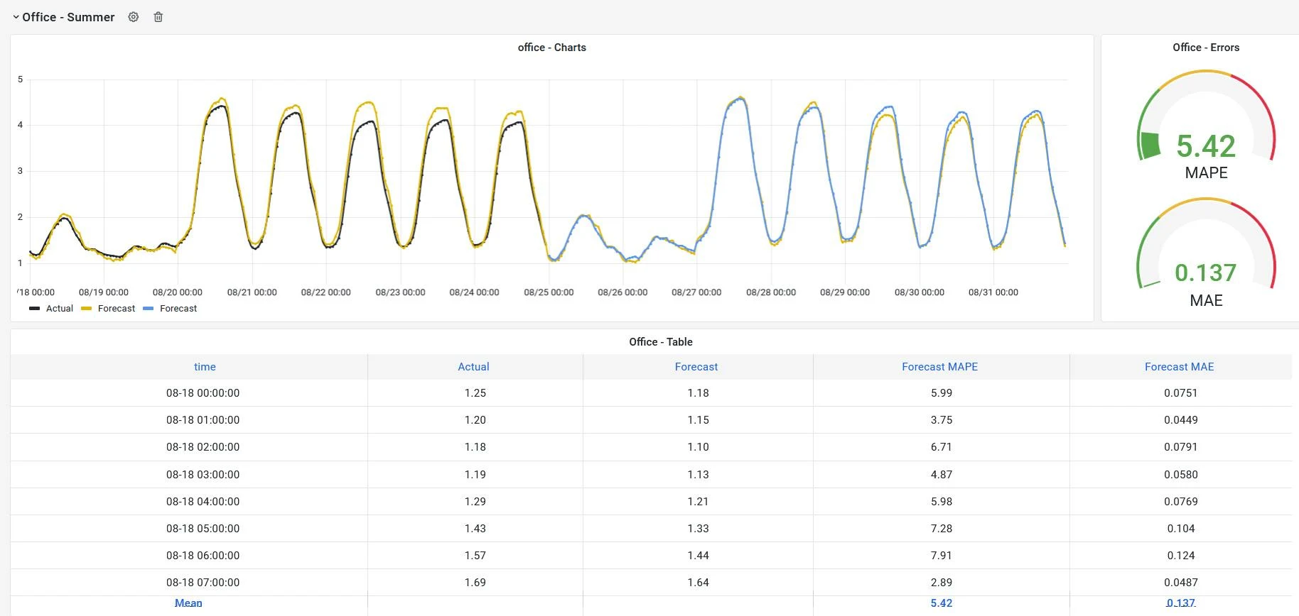Sort the table by the Actual column header
The image size is (1299, 616).
473,367
